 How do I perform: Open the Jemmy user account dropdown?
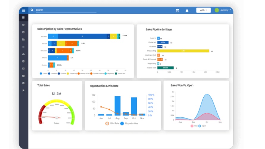point(225,10)
